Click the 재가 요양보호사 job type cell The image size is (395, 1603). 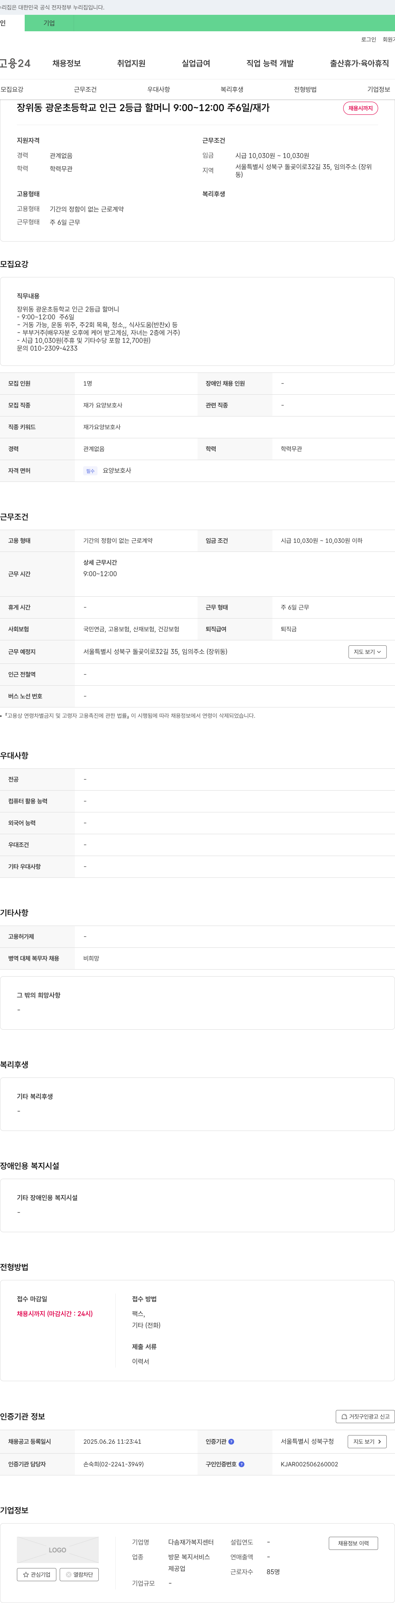tap(102, 405)
